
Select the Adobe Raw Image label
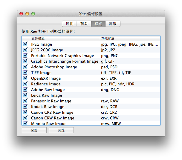coord(48,90)
